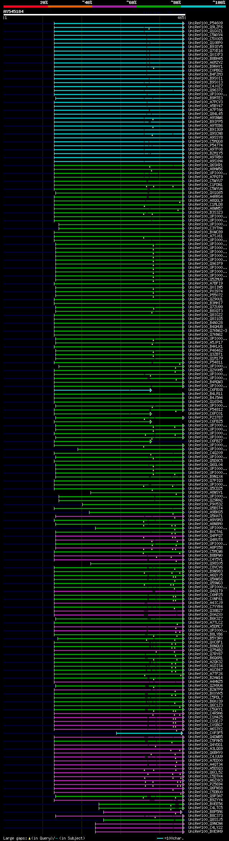Select hit label UniRef100_Q1G0Z1
The image size is (229, 841).
pyautogui.click(x=205, y=31)
